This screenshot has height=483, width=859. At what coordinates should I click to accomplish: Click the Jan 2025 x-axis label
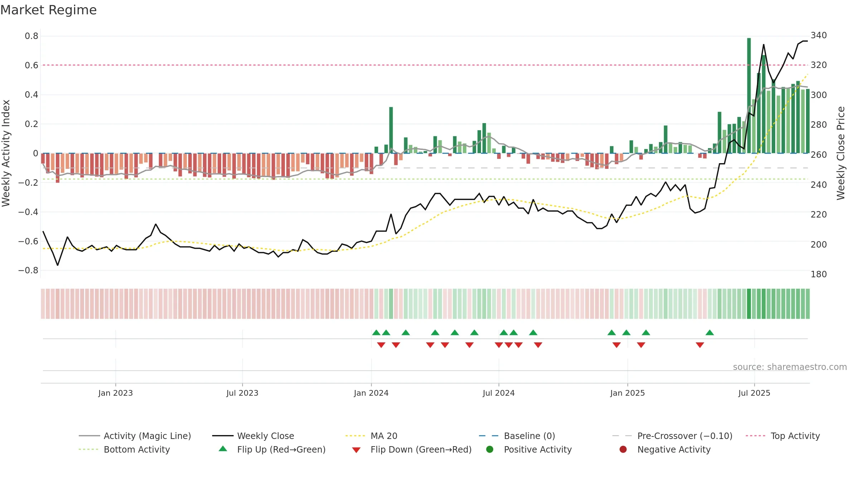point(627,393)
